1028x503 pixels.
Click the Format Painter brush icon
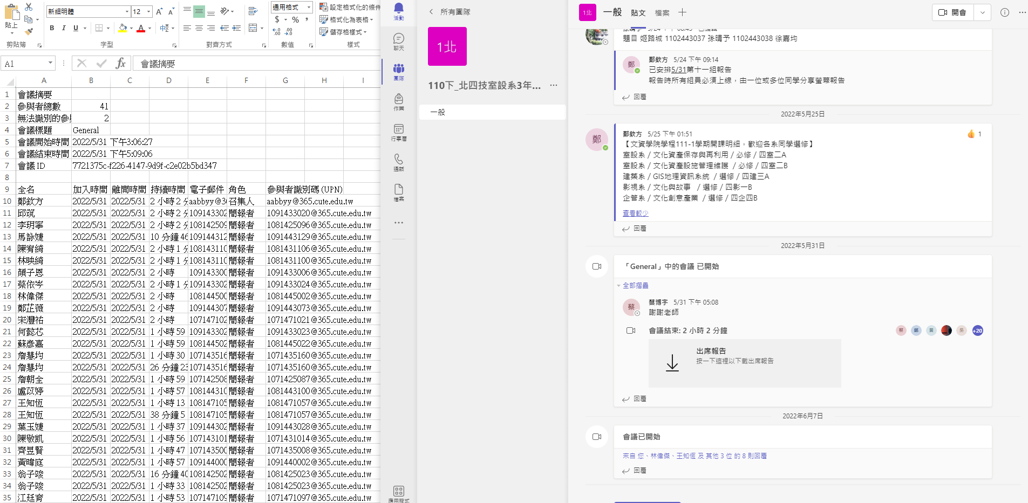(x=29, y=31)
